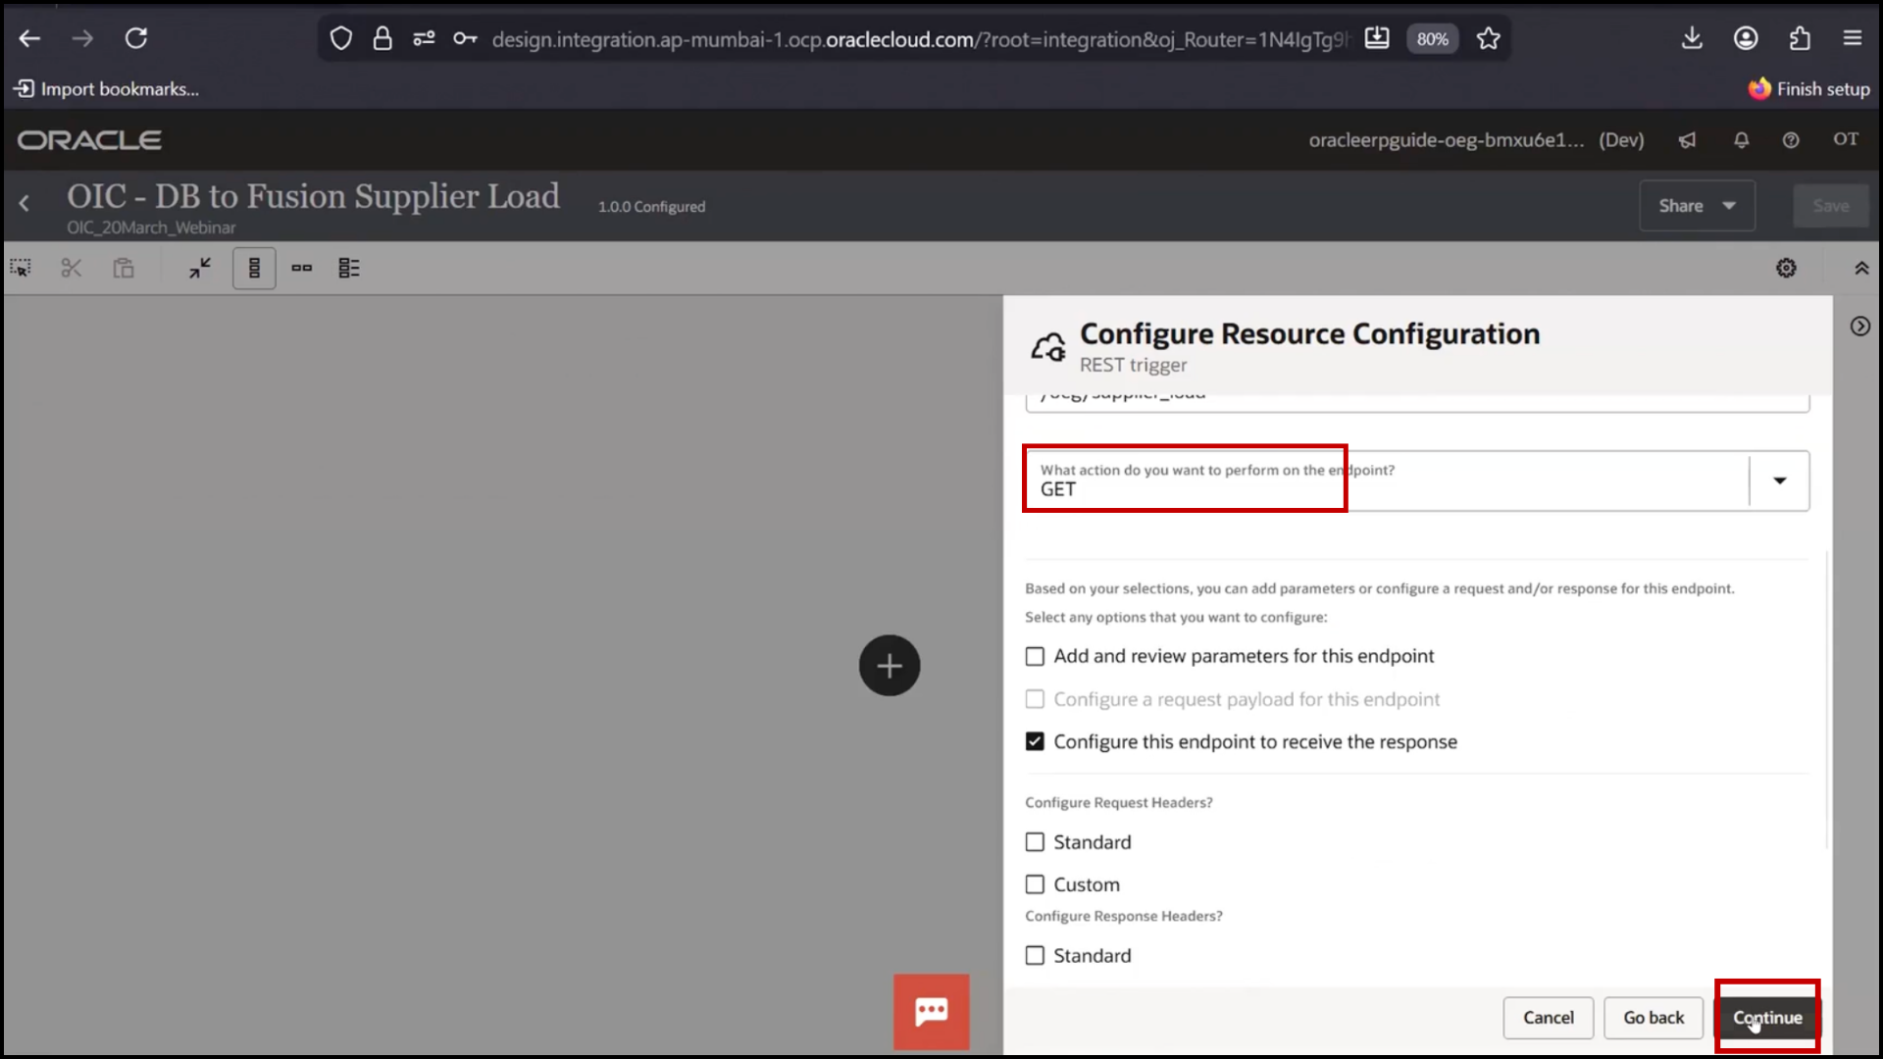Open notifications bell
Viewport: 1883px width, 1059px height.
[x=1741, y=140]
